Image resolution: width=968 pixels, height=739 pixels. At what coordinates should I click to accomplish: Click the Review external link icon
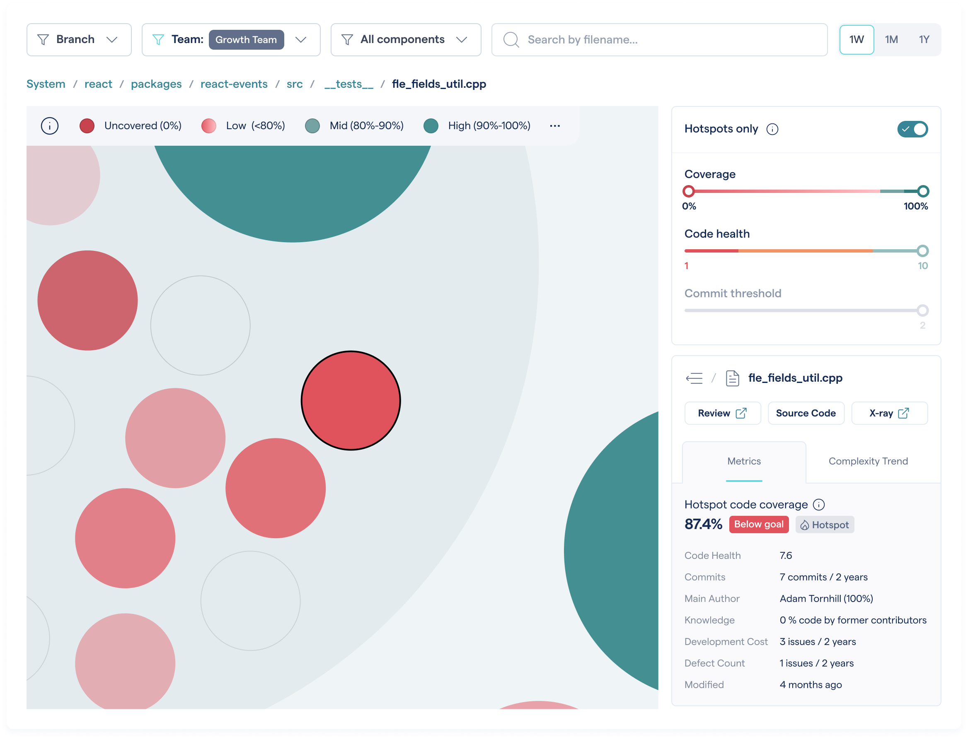point(741,413)
